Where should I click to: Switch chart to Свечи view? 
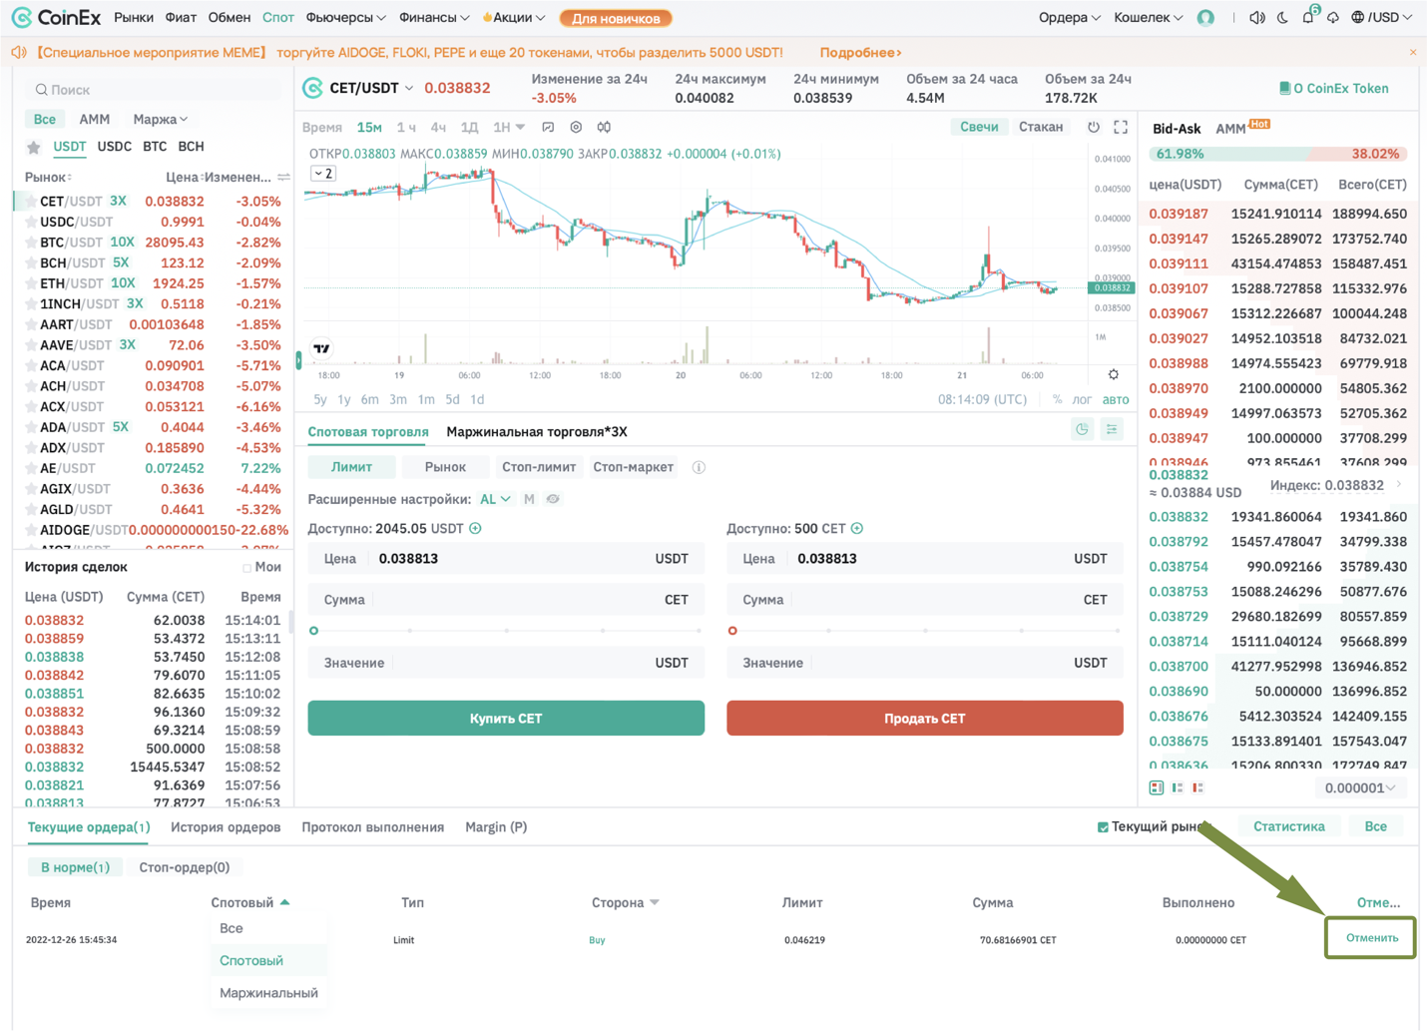pos(979,127)
